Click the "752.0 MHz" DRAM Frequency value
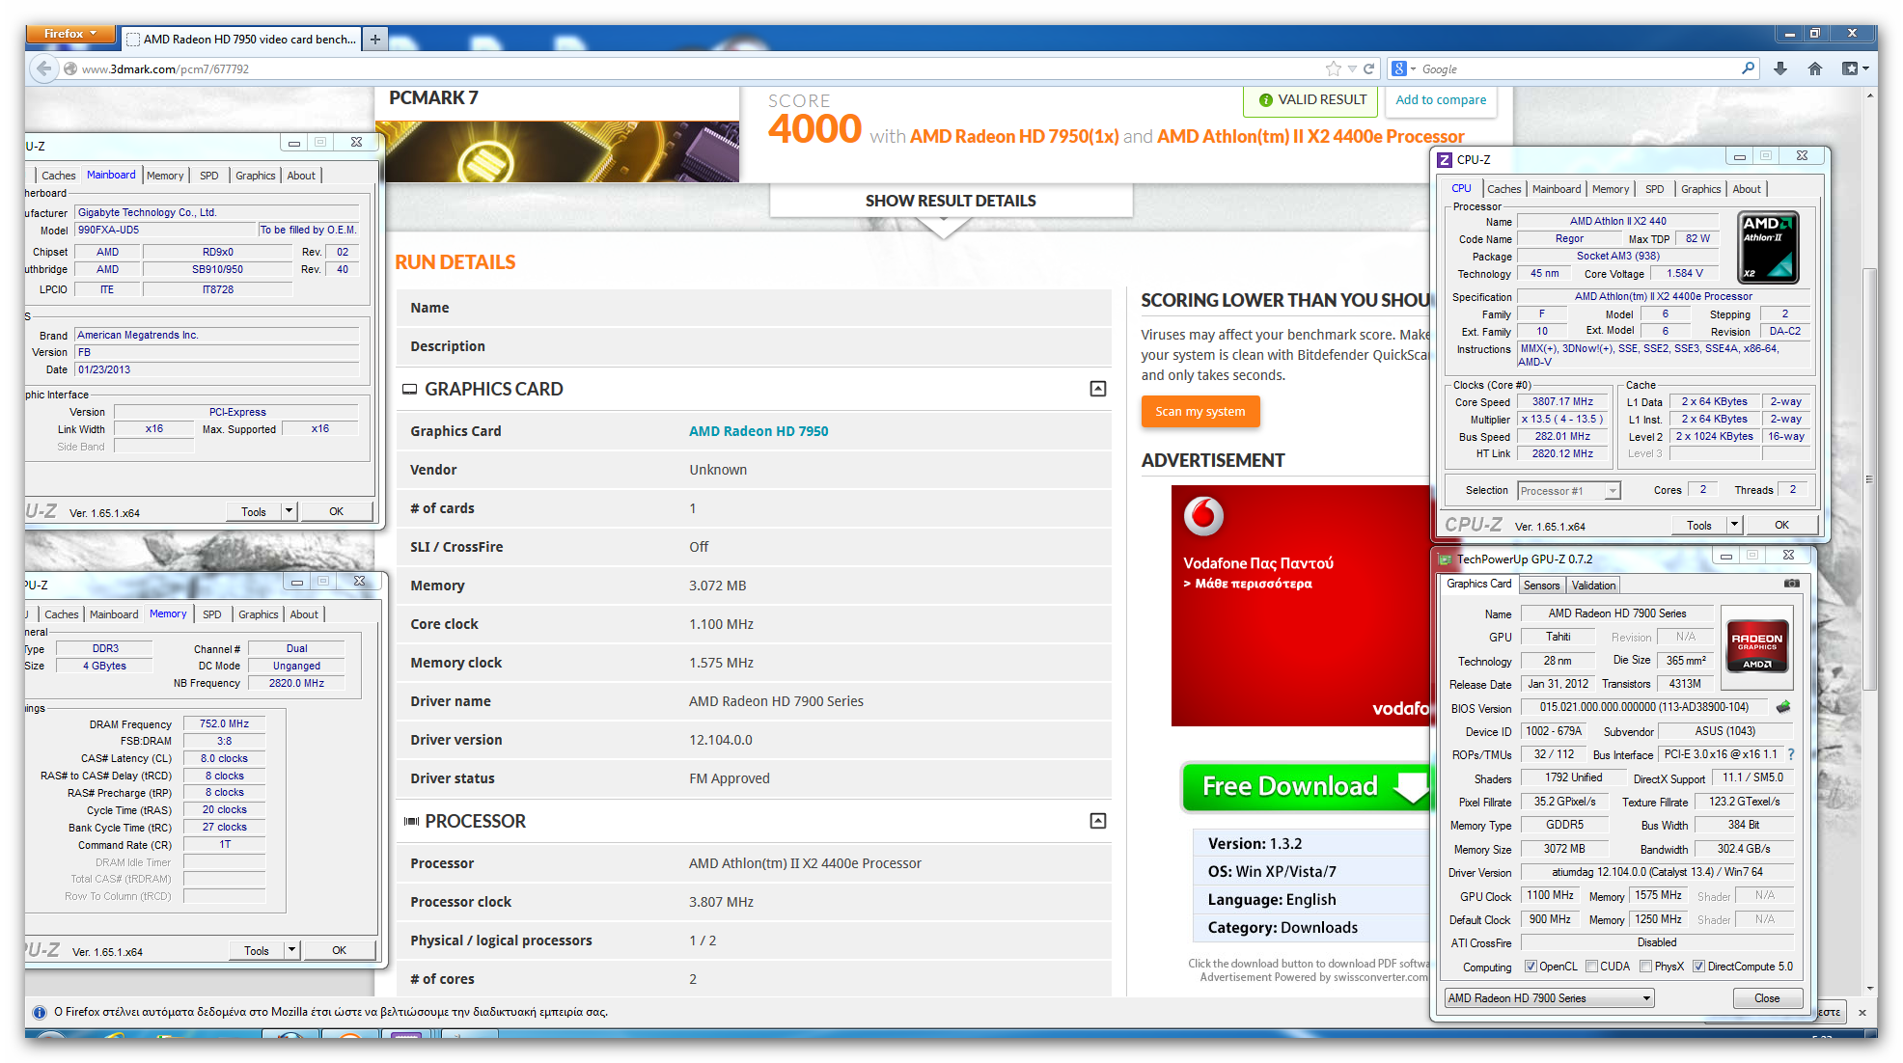Image resolution: width=1903 pixels, height=1063 pixels. pyautogui.click(x=224, y=723)
